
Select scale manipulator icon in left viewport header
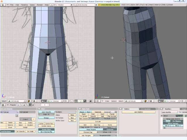coord(51,101)
